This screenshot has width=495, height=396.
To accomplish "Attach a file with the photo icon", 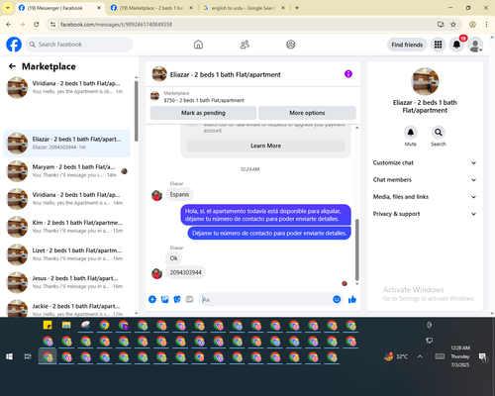I will [x=164, y=299].
